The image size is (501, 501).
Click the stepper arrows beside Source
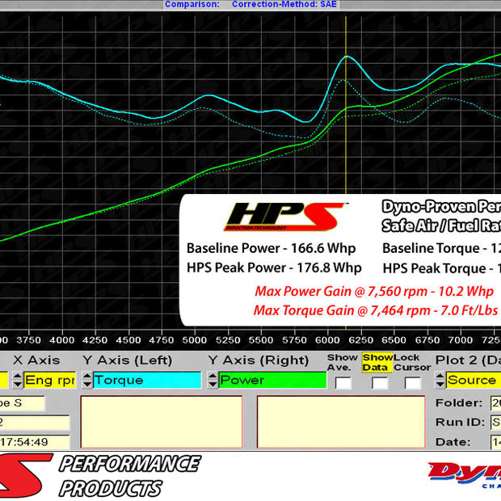click(440, 380)
